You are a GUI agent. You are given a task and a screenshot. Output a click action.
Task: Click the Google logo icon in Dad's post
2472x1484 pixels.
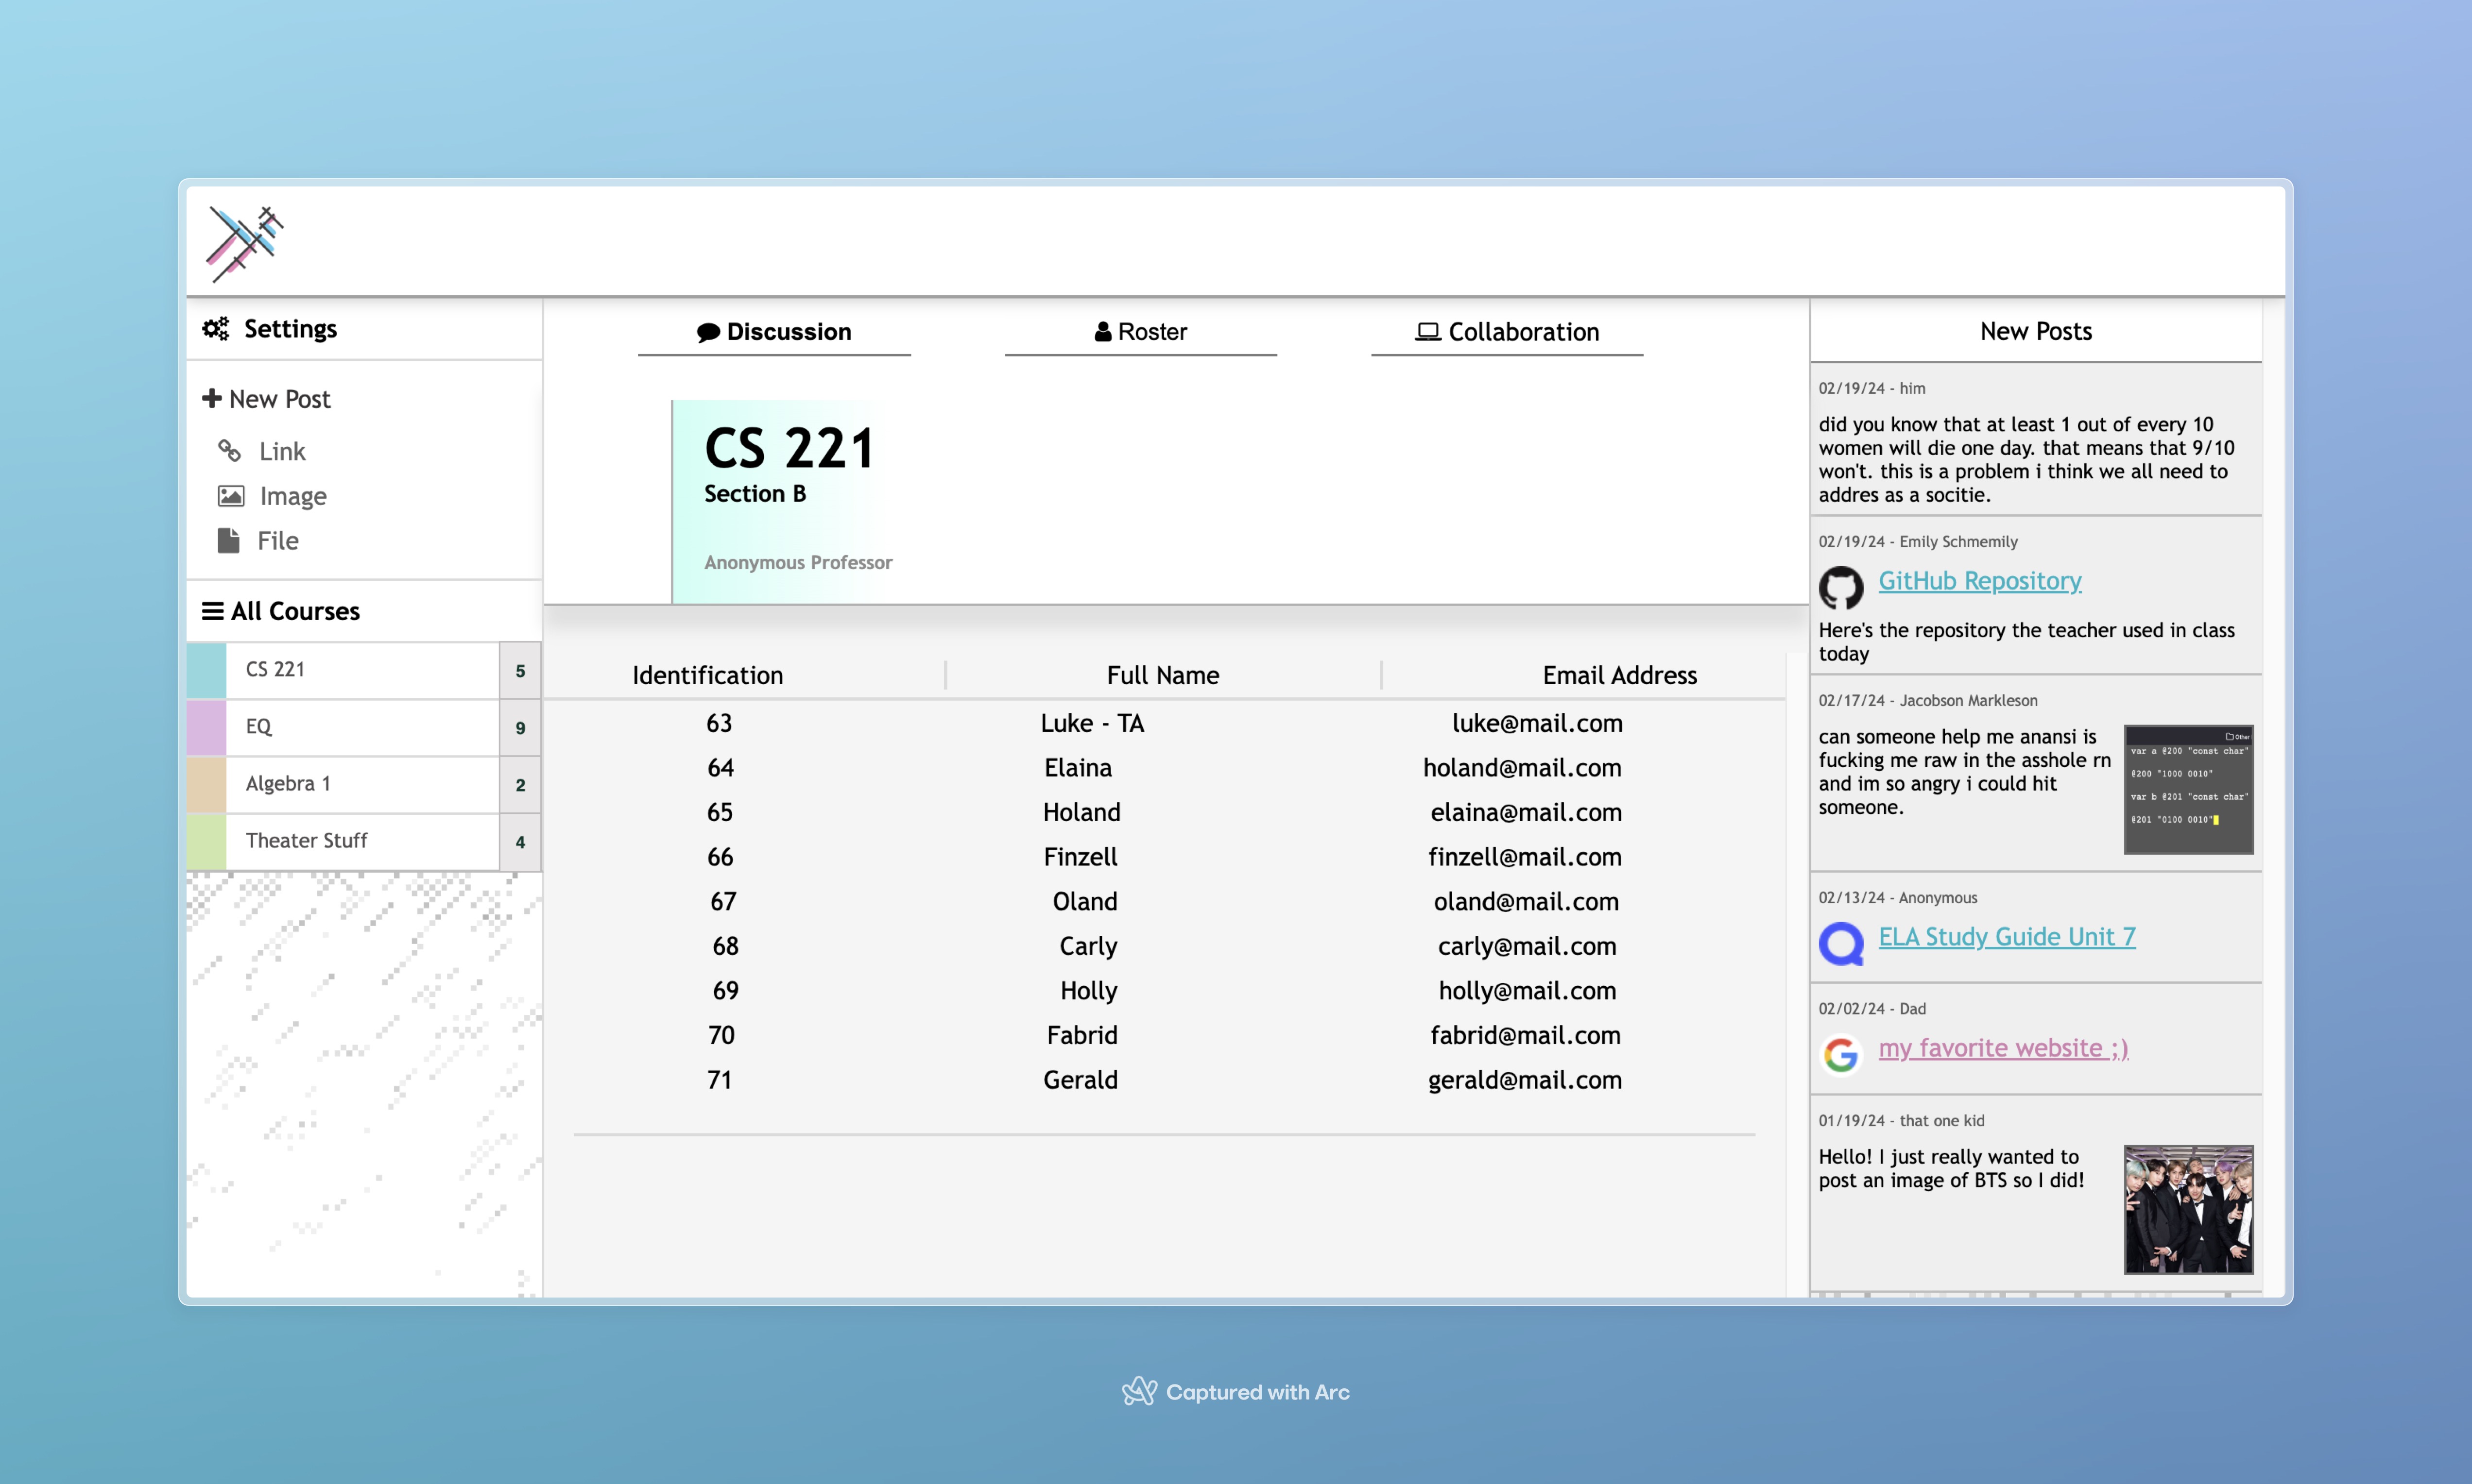[x=1841, y=1054]
